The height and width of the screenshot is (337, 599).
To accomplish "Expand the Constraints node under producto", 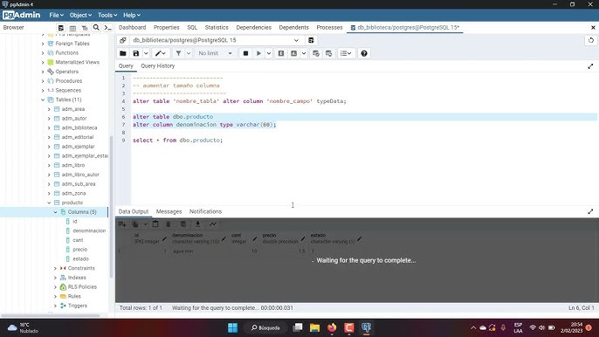I will tap(55, 268).
